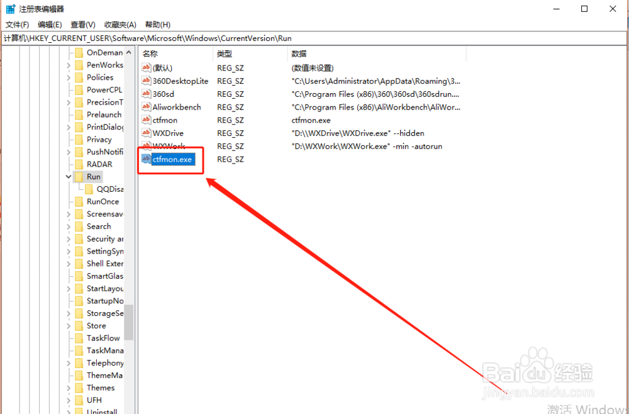Click the ab icon next to the ctfmon value
Viewport: 629px width, 414px height.
[146, 120]
